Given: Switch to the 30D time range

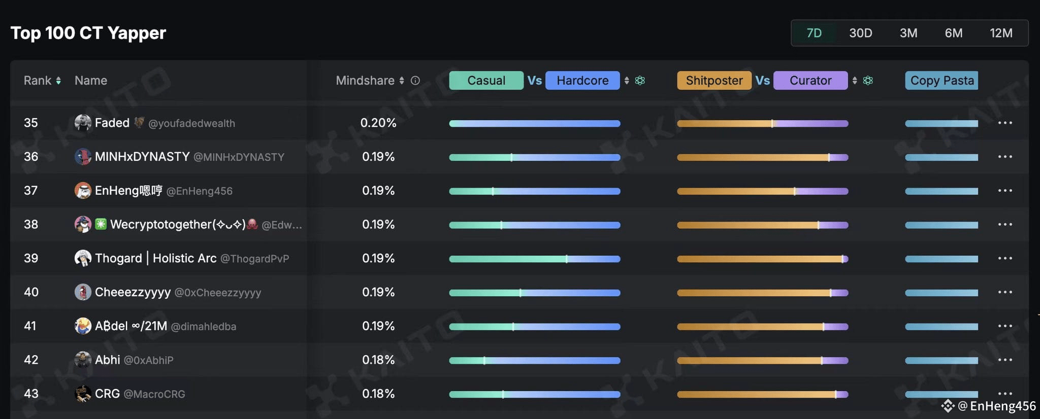Looking at the screenshot, I should 861,33.
